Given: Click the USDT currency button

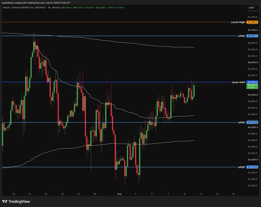Looking at the screenshot, I should tap(251, 8).
